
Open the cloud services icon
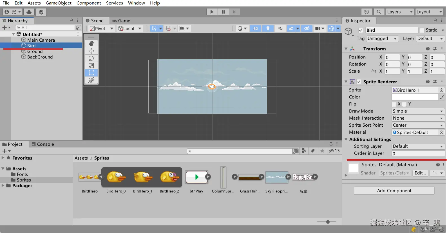(29, 12)
